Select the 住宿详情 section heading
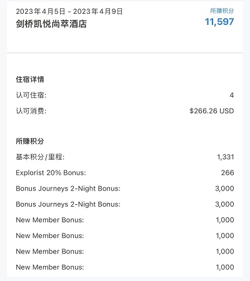Screen dimensions: 250x281 tap(30, 79)
